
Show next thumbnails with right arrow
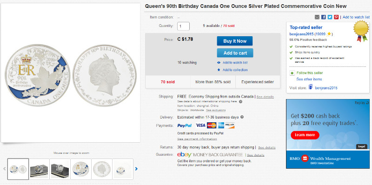136,169
